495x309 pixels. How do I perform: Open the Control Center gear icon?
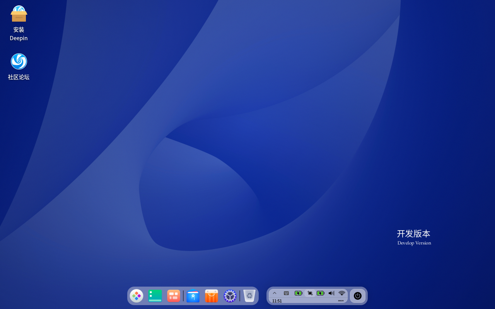230,296
